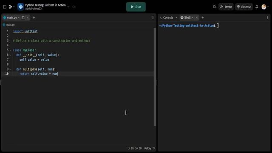
Task: Click the 'import unittest' code line
Action: pyautogui.click(x=25, y=31)
